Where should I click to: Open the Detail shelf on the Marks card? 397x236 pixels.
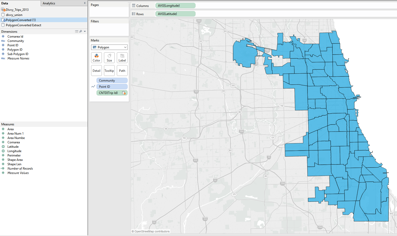tap(96, 70)
